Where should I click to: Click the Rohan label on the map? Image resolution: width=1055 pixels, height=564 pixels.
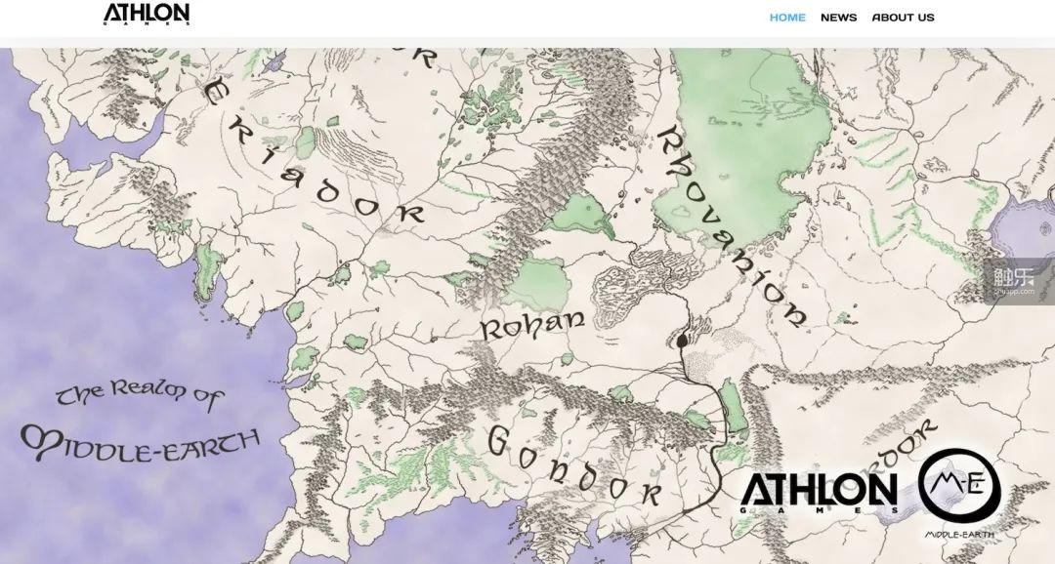click(532, 325)
